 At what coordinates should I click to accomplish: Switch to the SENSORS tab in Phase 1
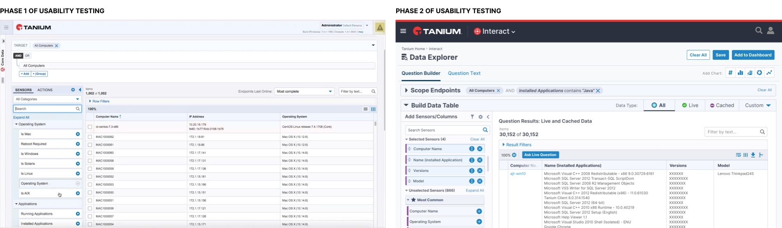23,90
